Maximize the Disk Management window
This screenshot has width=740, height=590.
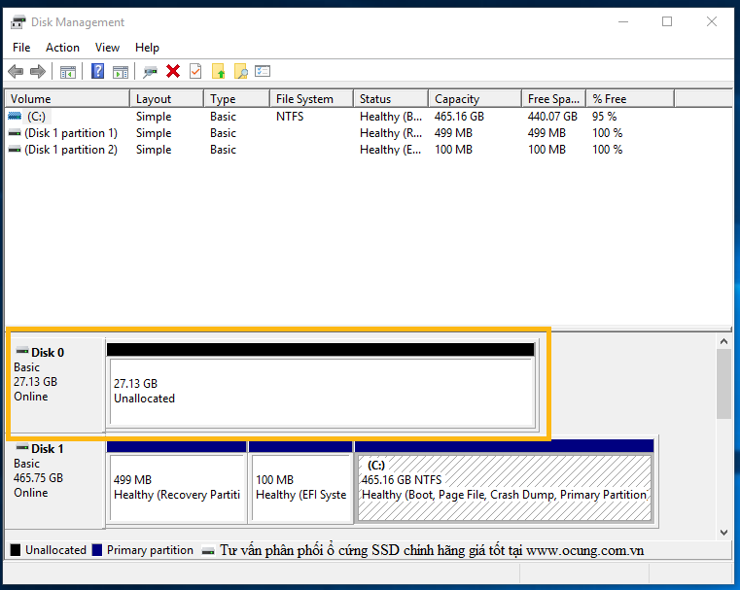pyautogui.click(x=667, y=21)
